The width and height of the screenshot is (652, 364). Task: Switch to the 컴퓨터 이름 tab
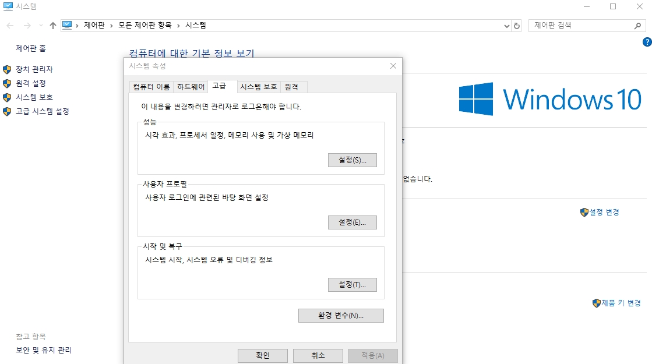(151, 87)
